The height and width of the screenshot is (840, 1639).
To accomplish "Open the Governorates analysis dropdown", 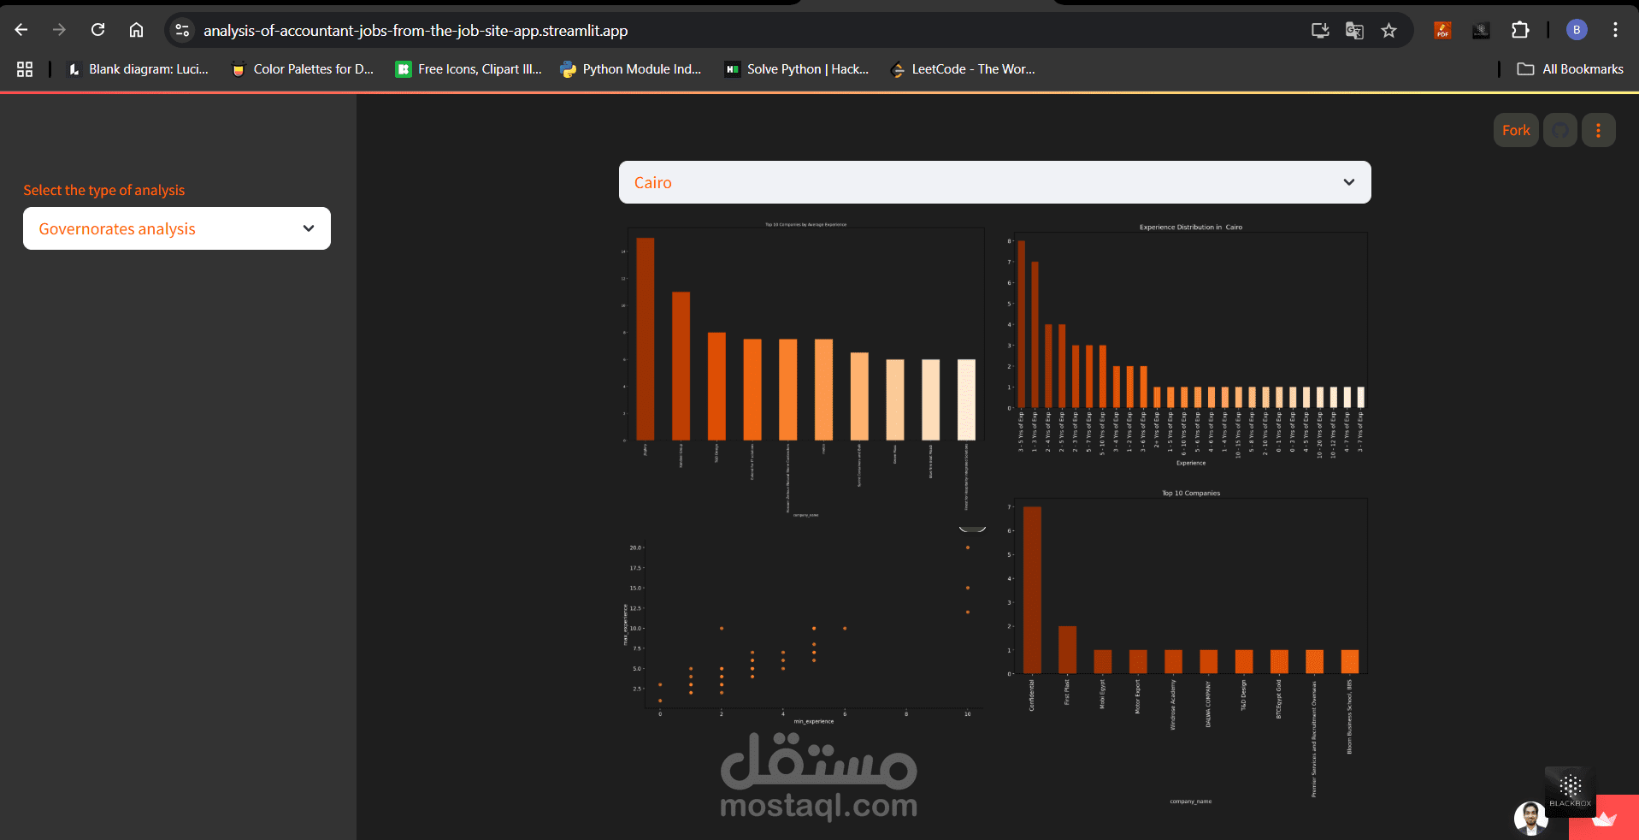I will [x=177, y=228].
